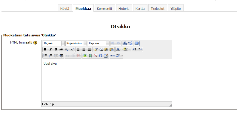
Task: Toggle superscript formatting
Action: pos(72,50)
